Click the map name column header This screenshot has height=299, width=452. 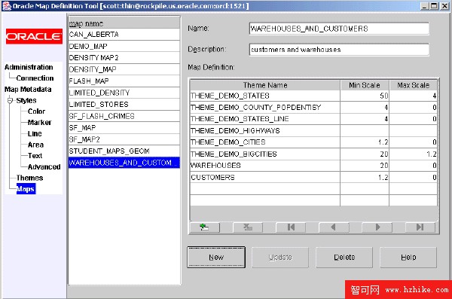click(x=124, y=23)
